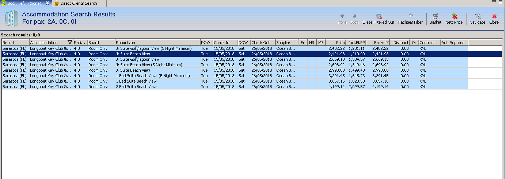Click Incl.Fl.PP value 1,334.57
Screen dimensions: 506x179
[x=357, y=59]
